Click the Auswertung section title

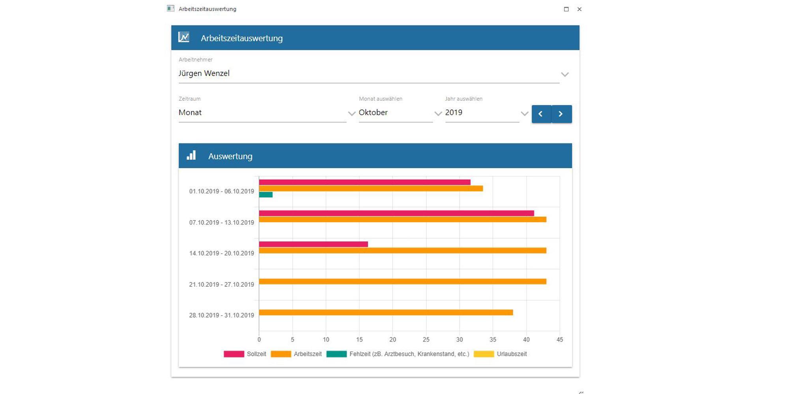230,156
